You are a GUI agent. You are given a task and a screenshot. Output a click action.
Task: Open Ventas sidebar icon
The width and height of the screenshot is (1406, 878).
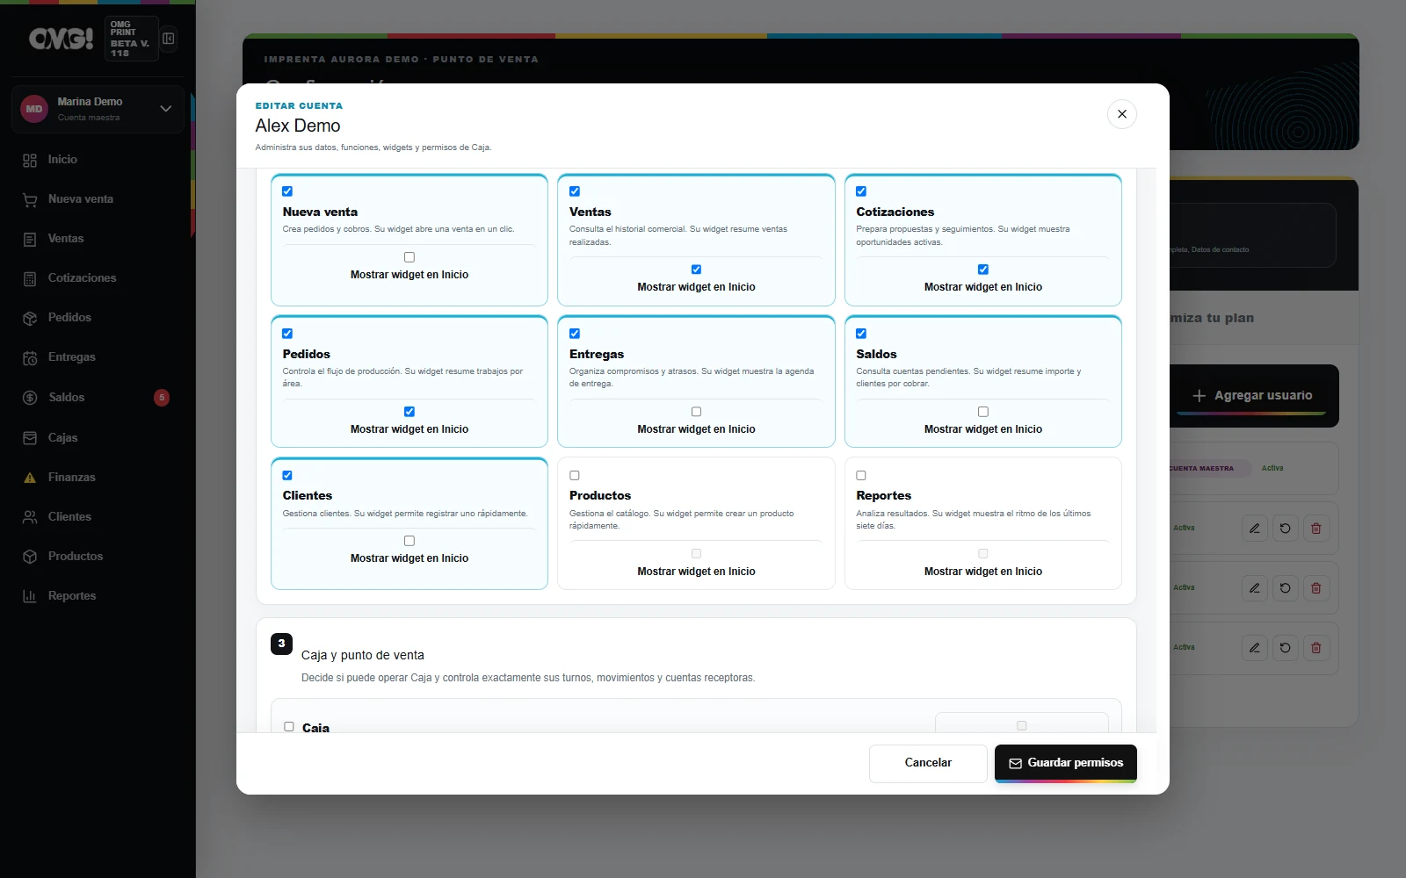(x=30, y=239)
